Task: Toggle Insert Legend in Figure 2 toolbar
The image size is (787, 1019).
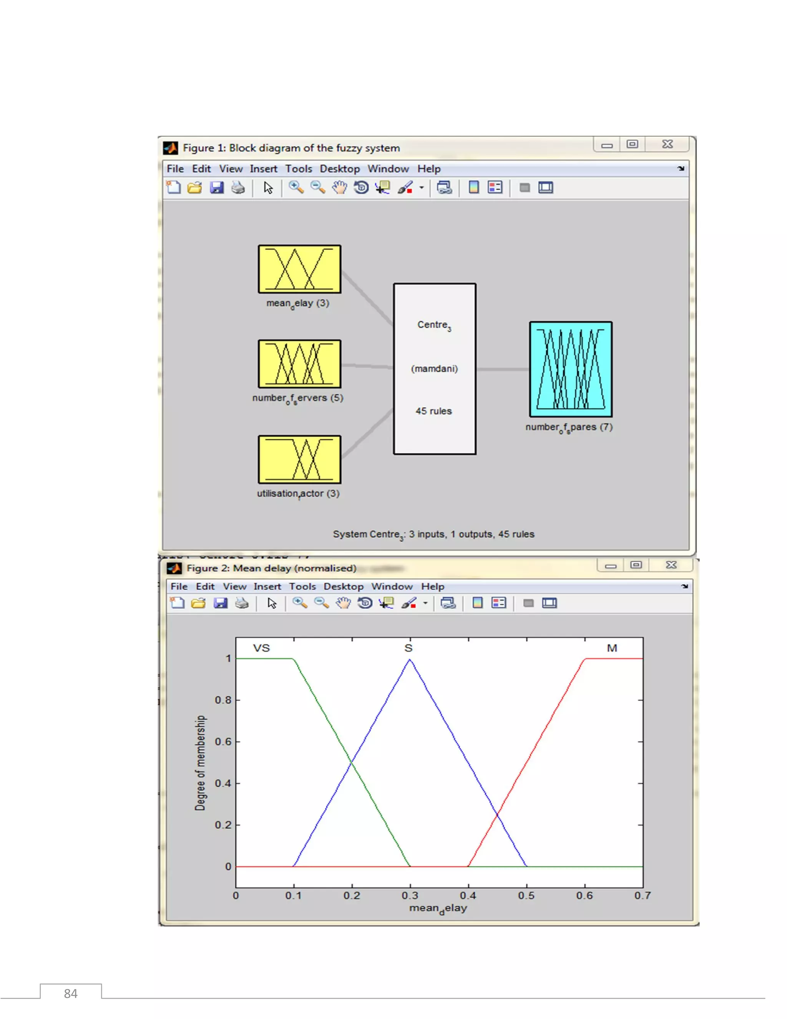Action: click(498, 603)
